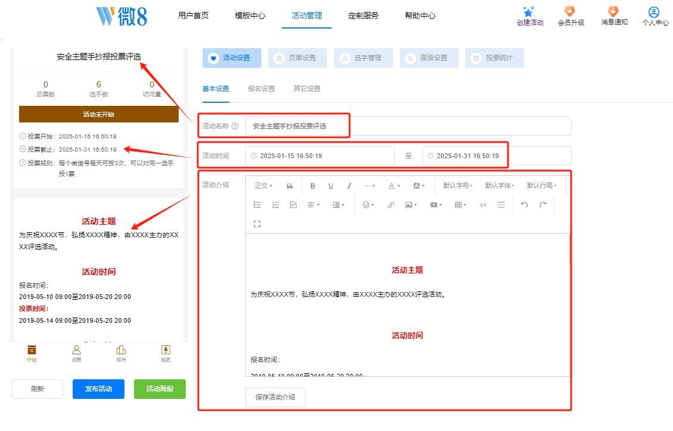Select 排行 in preview bottom bar
The height and width of the screenshot is (431, 673).
coord(121,354)
